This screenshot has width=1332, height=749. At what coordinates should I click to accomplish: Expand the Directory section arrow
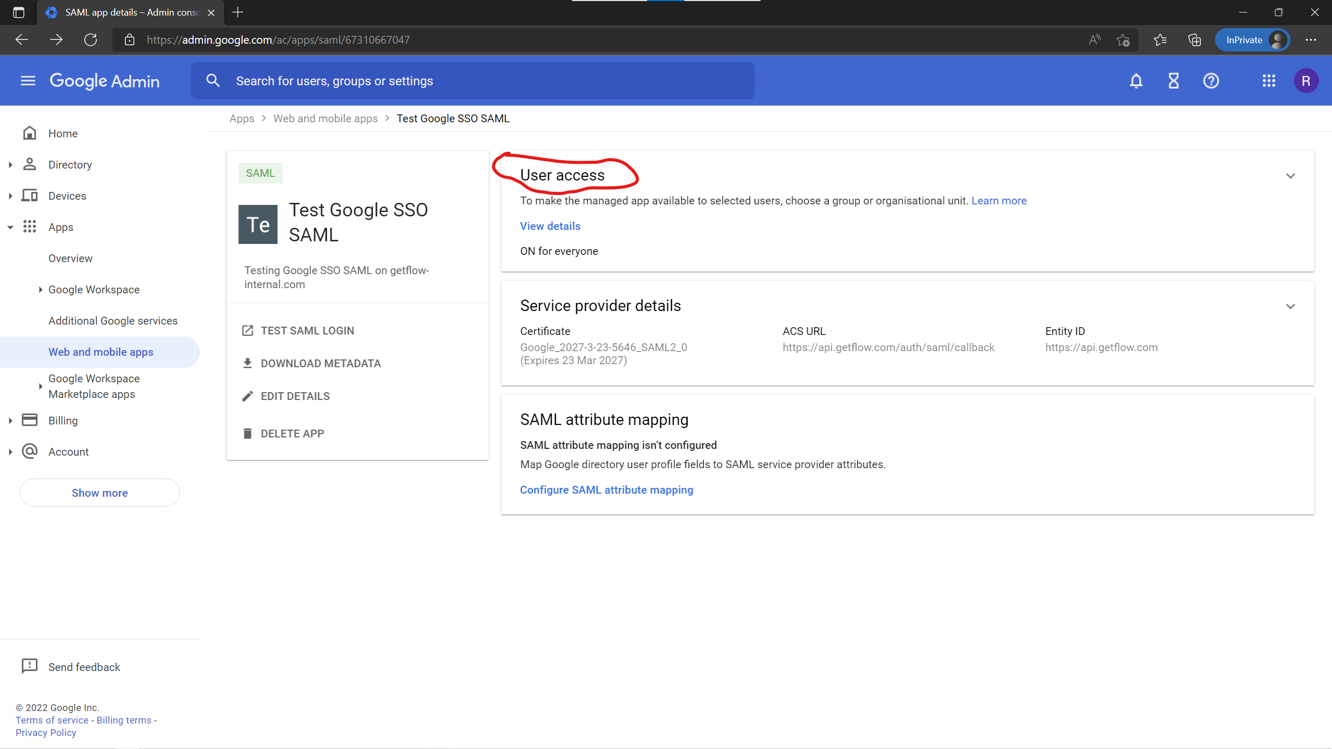(10, 165)
